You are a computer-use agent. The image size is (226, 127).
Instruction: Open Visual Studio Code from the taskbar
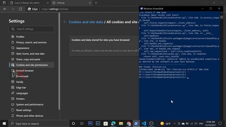click(x=144, y=123)
